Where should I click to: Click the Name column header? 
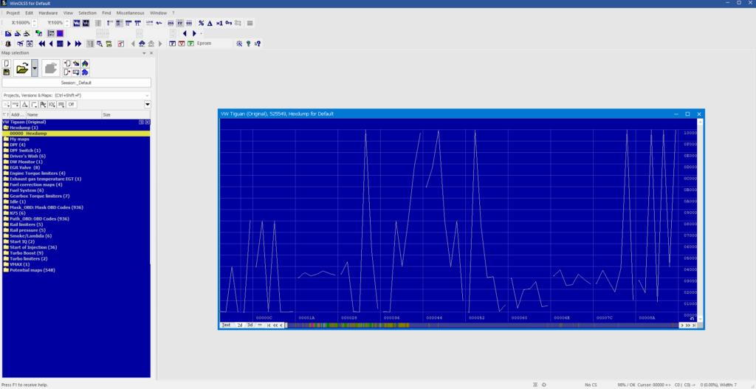click(63, 115)
